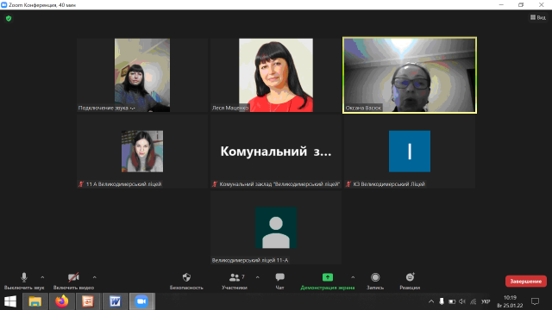Expand participants options arrow
552x310 pixels.
(258, 277)
